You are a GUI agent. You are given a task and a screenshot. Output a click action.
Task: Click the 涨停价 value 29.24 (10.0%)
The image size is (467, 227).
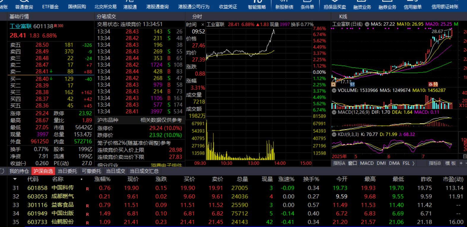(x=166, y=128)
